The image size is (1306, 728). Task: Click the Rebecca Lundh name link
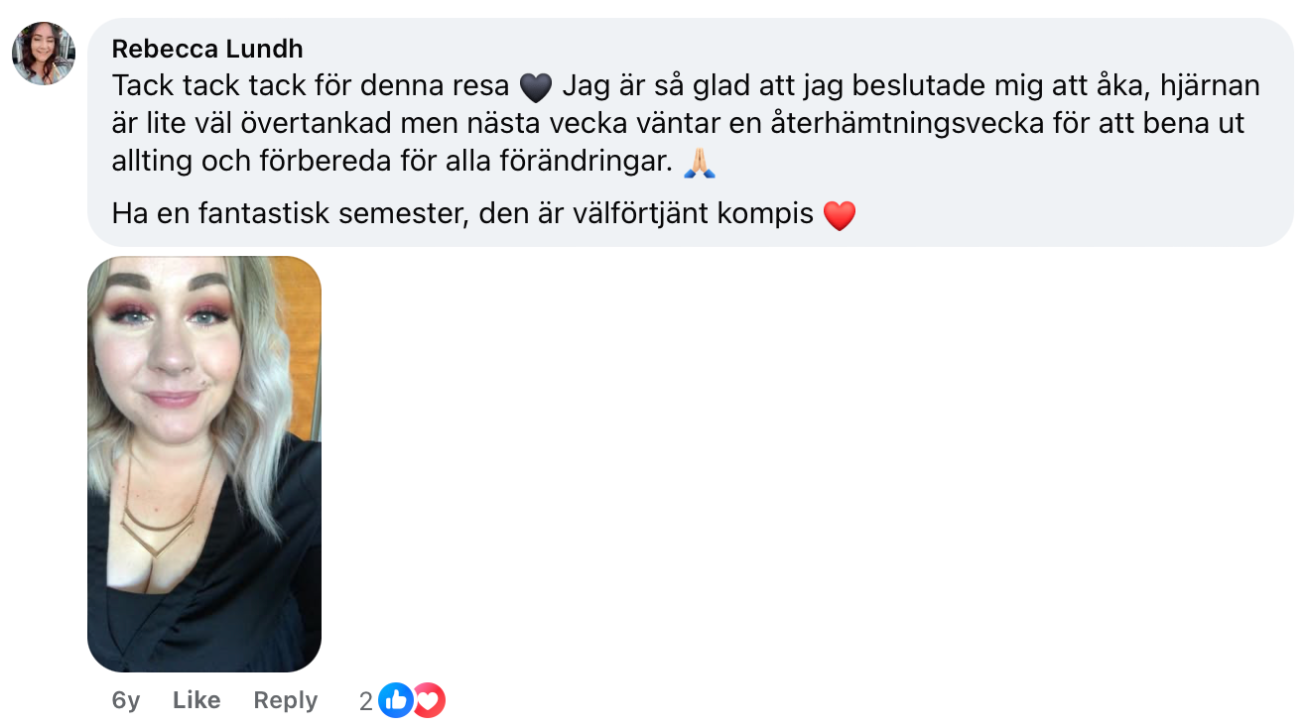click(207, 49)
